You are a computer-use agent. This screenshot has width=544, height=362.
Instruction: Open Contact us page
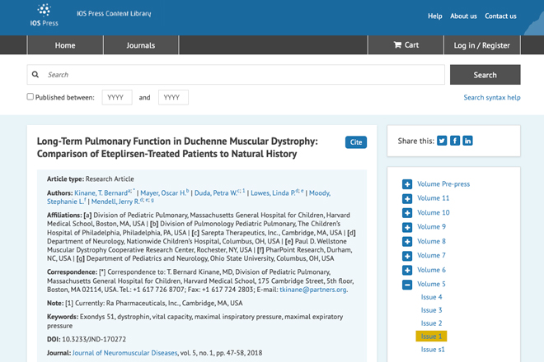500,16
